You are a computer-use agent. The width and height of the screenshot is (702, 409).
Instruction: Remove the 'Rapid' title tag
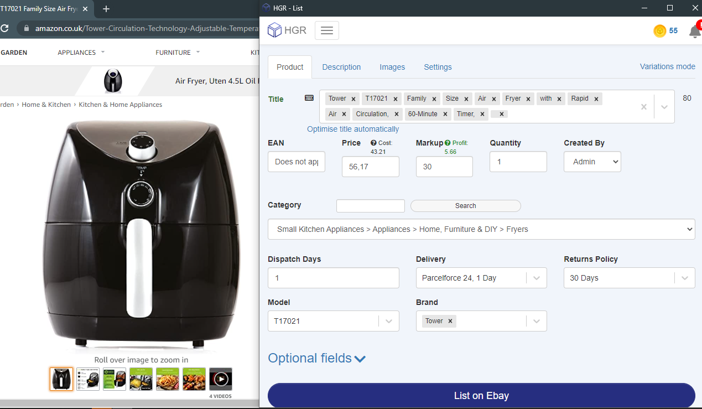point(596,99)
